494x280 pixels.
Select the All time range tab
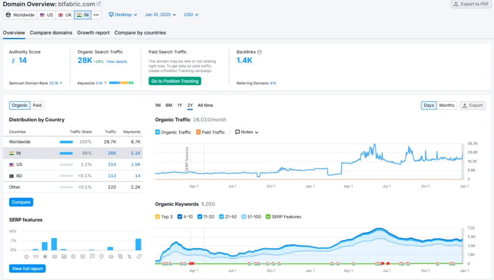point(206,105)
